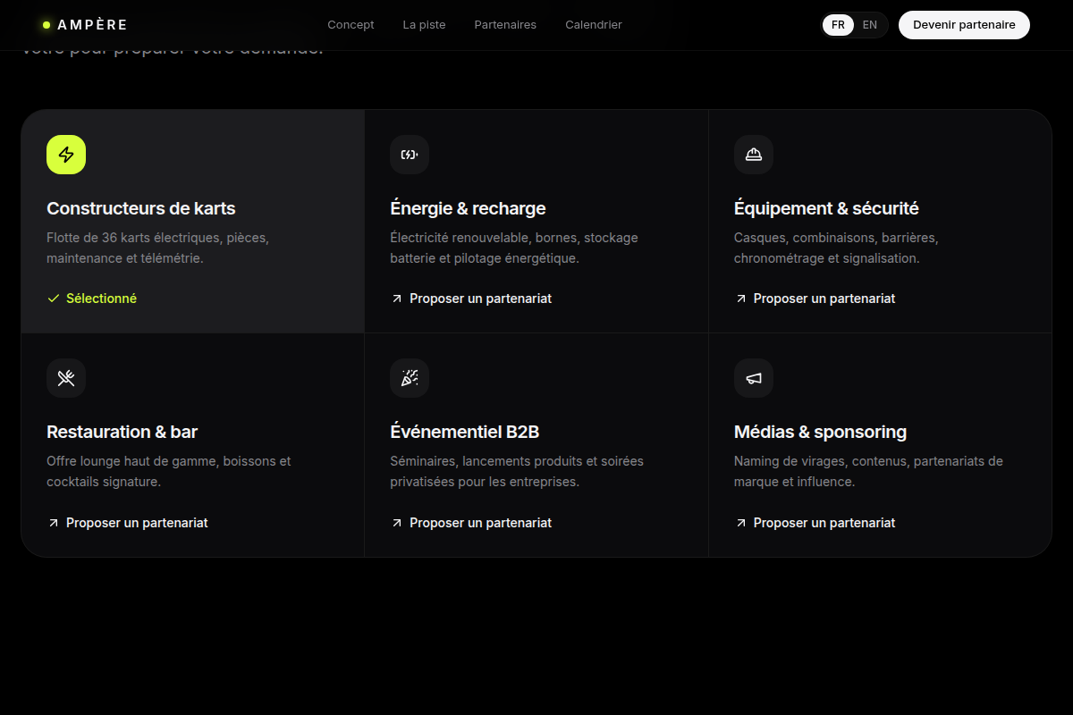Viewport: 1073px width, 715px height.
Task: Click the crossed utensils Restauration & bar icon
Action: point(66,378)
